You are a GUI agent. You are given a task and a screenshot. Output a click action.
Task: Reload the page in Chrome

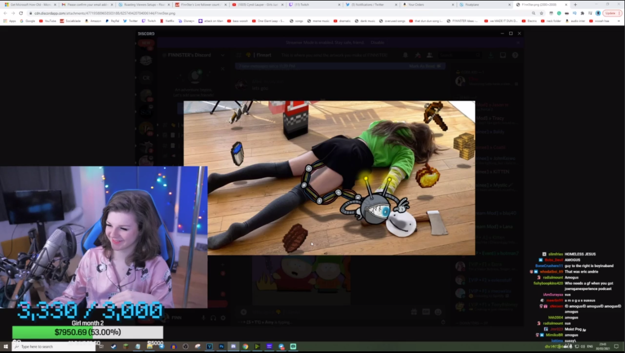tap(21, 13)
